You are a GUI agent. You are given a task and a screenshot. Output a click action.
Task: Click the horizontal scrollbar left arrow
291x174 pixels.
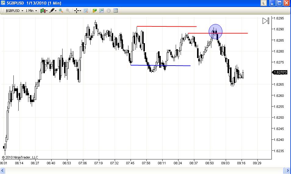click(2, 170)
